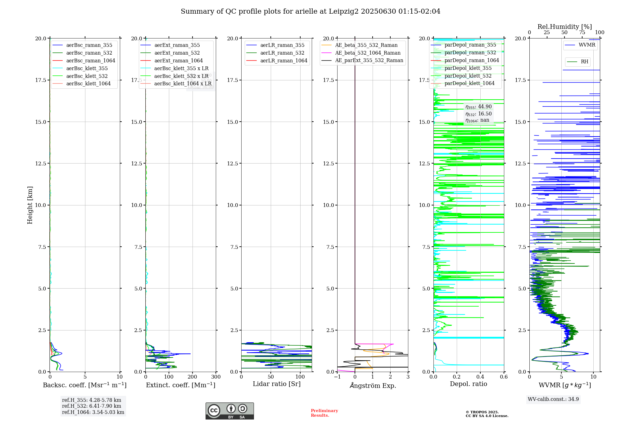
Task: Click the ref.H_532: 6.41-7.90 km text
Action: pos(92,406)
